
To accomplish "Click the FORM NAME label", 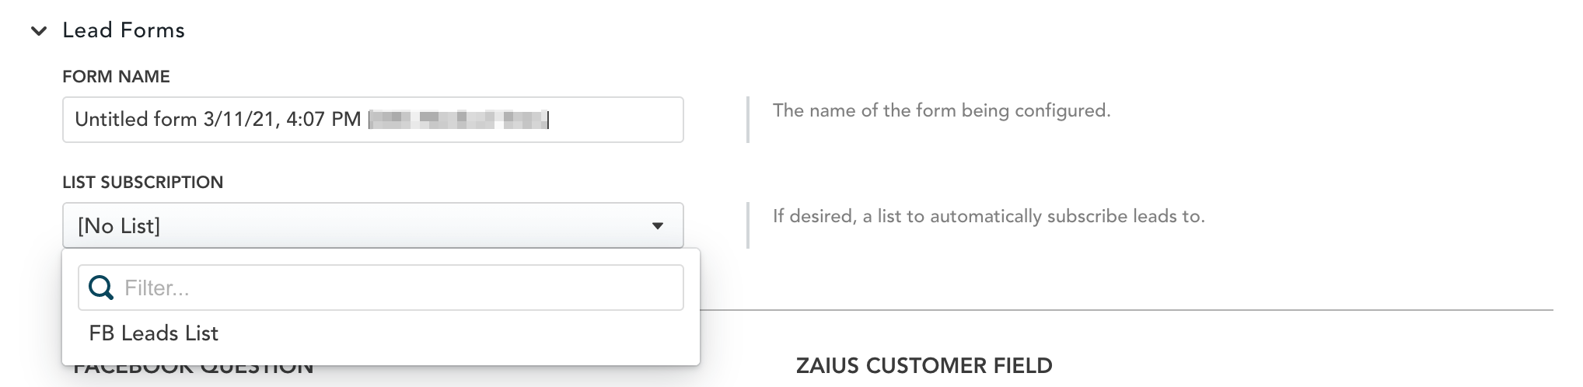I will (116, 76).
